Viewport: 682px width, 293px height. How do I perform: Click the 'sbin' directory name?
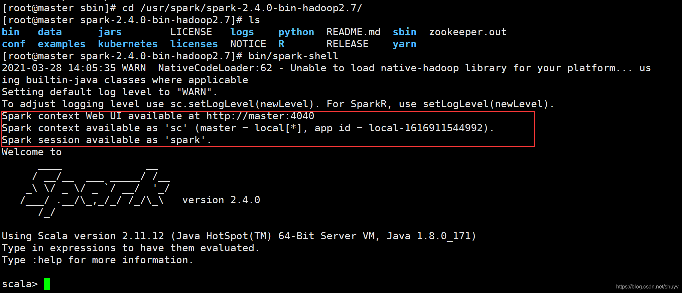pyautogui.click(x=405, y=32)
